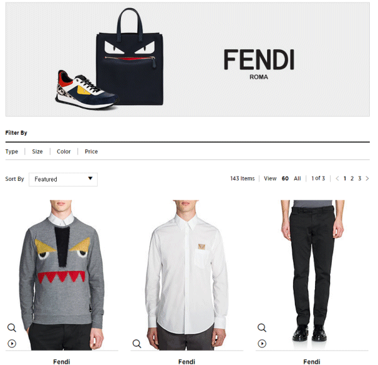Open the Sort By Featured dropdown

(63, 179)
